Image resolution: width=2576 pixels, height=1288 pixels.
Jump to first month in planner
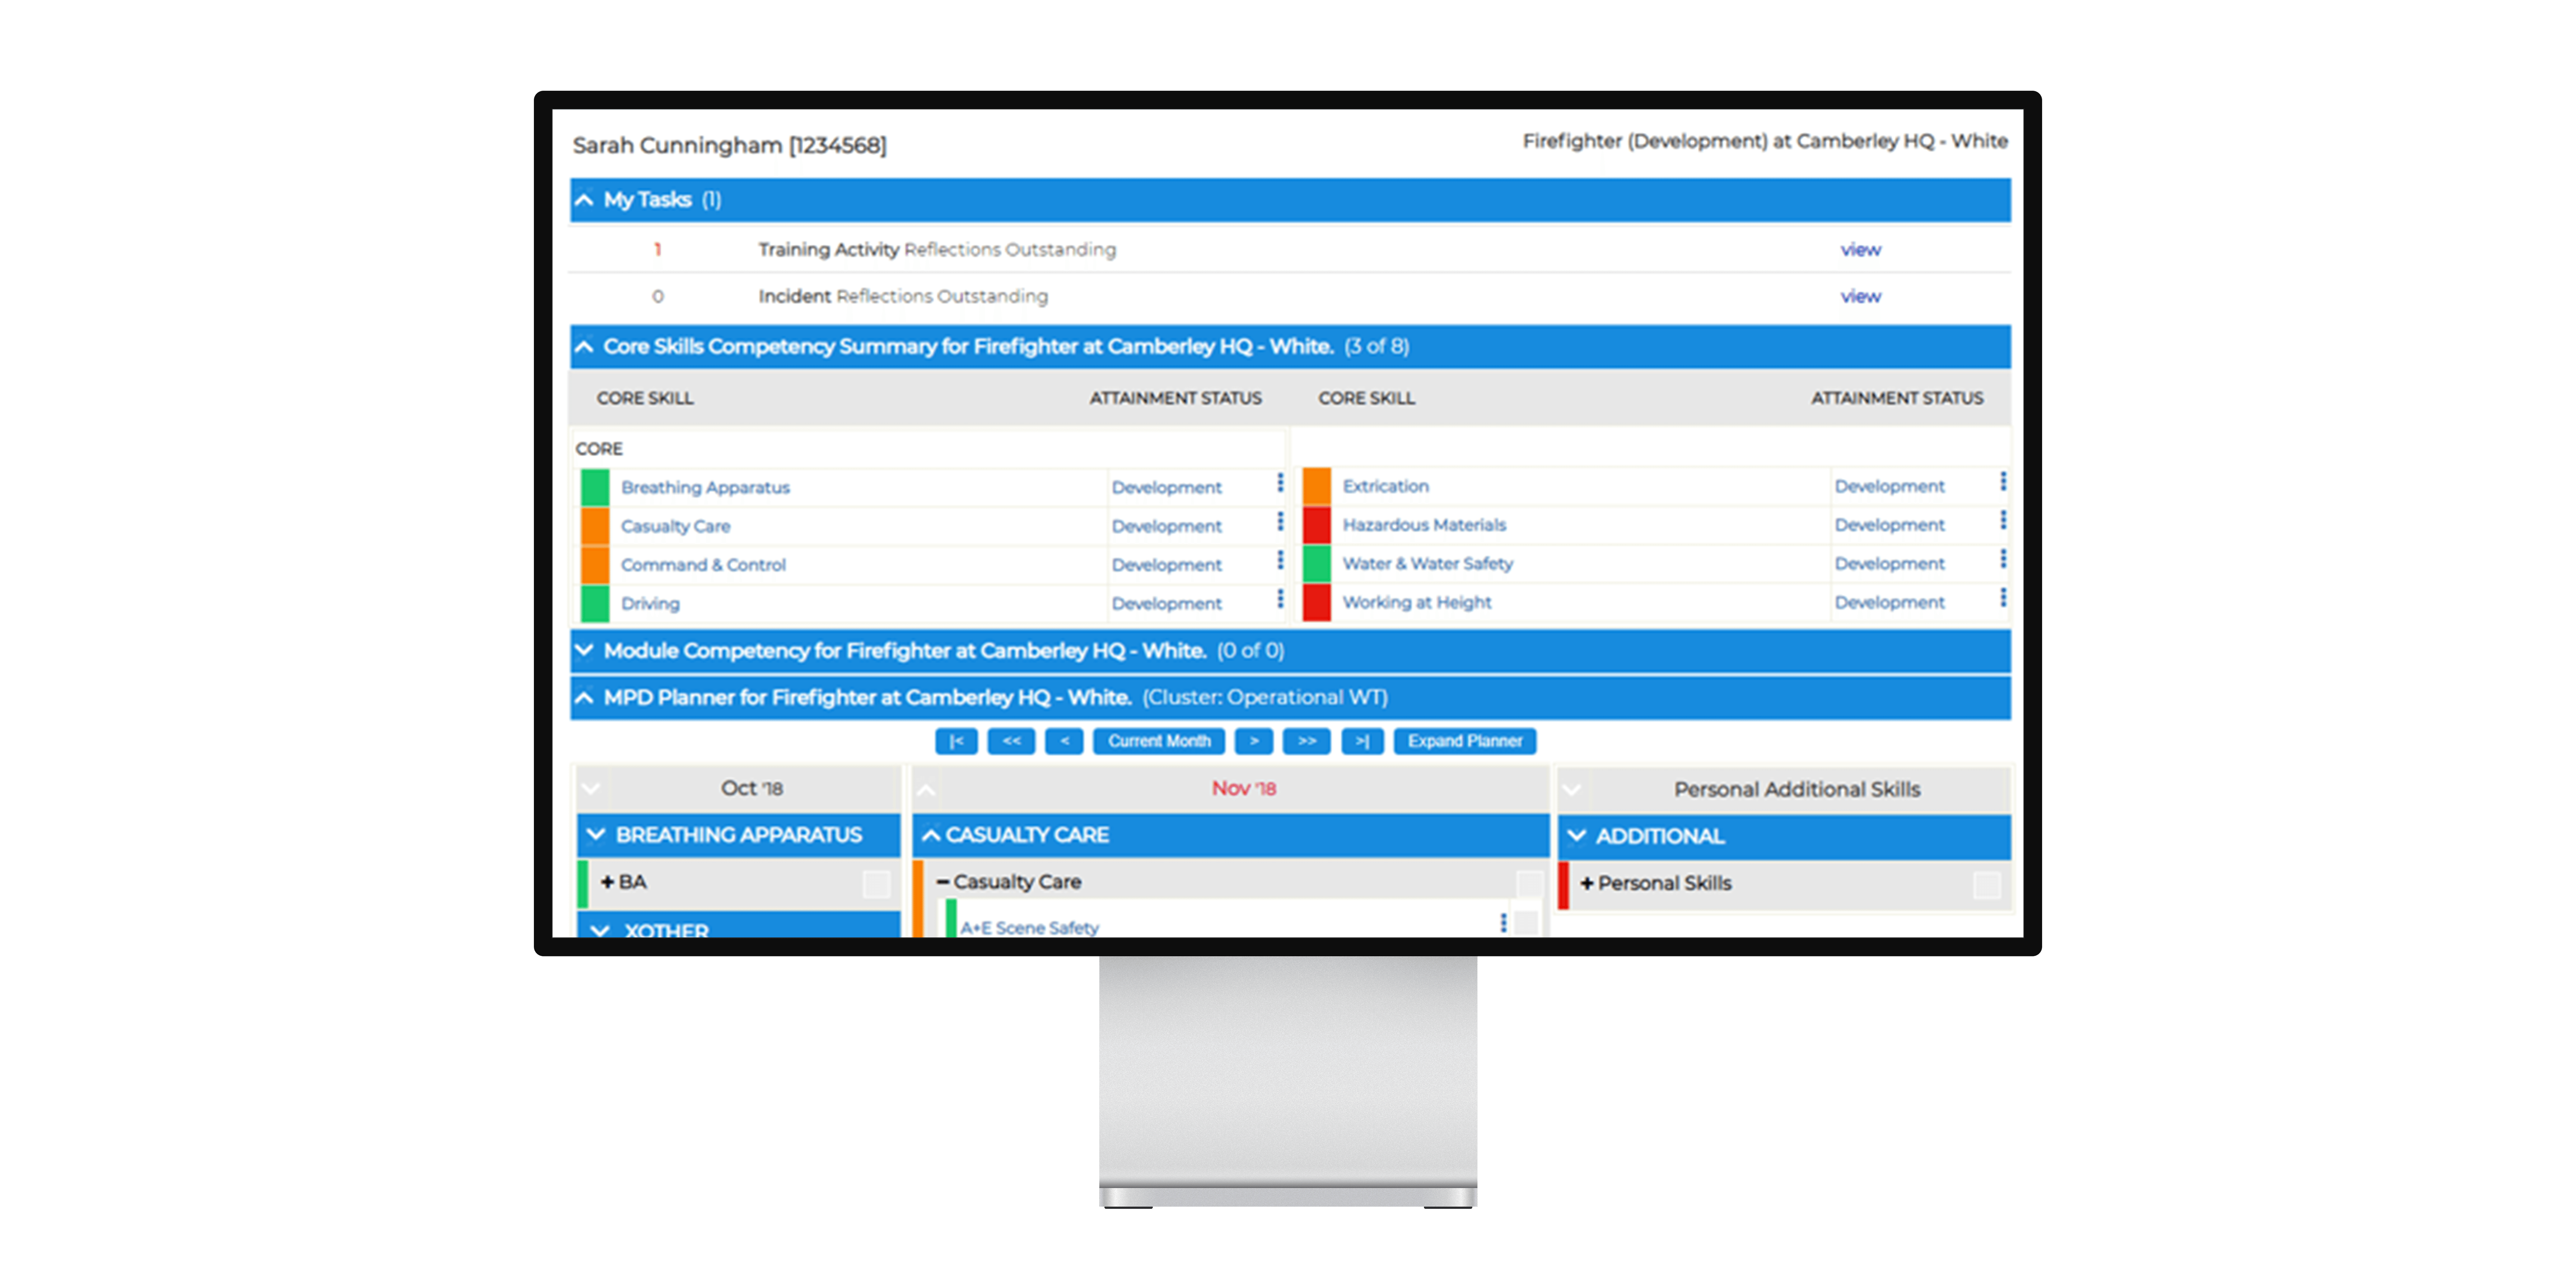pyautogui.click(x=956, y=741)
